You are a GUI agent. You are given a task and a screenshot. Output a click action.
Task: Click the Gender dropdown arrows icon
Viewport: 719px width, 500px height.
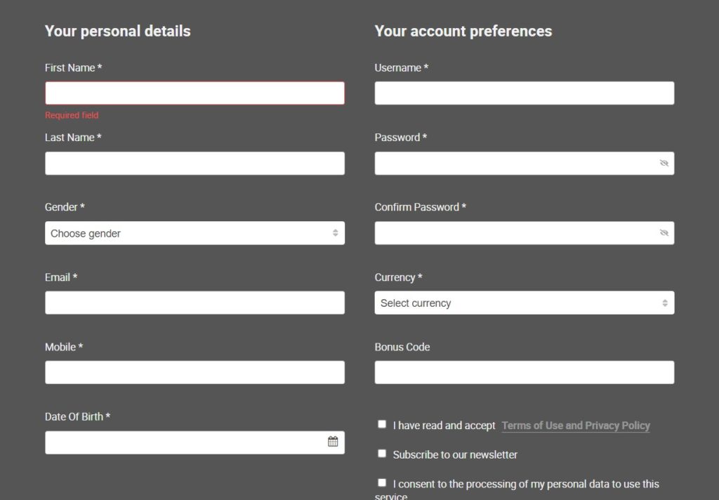(335, 233)
